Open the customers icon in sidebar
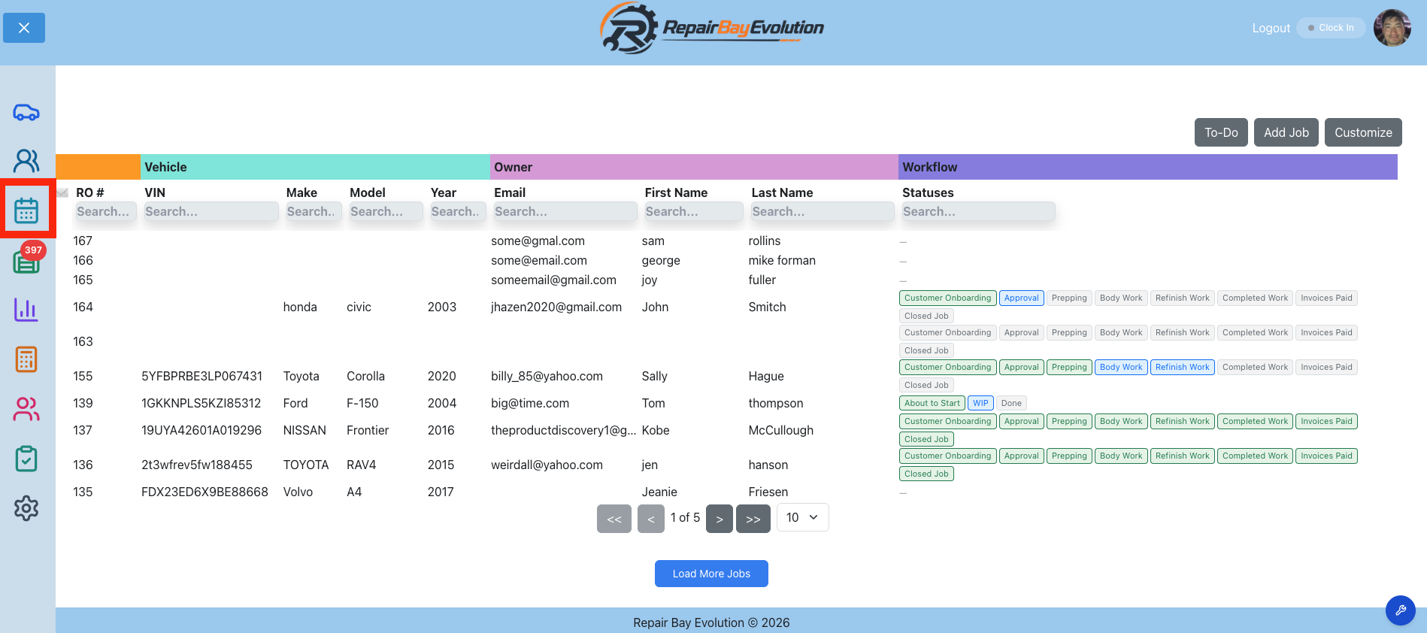 click(x=26, y=160)
